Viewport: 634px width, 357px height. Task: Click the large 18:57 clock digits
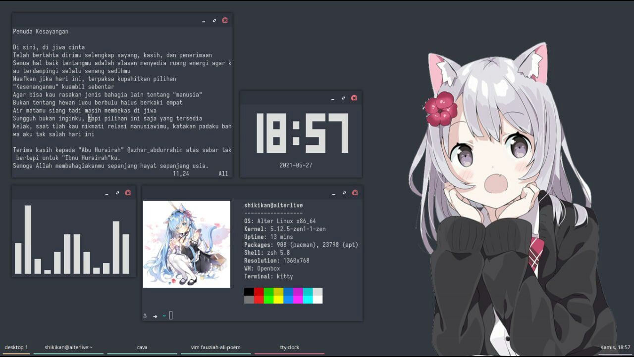coord(302,133)
